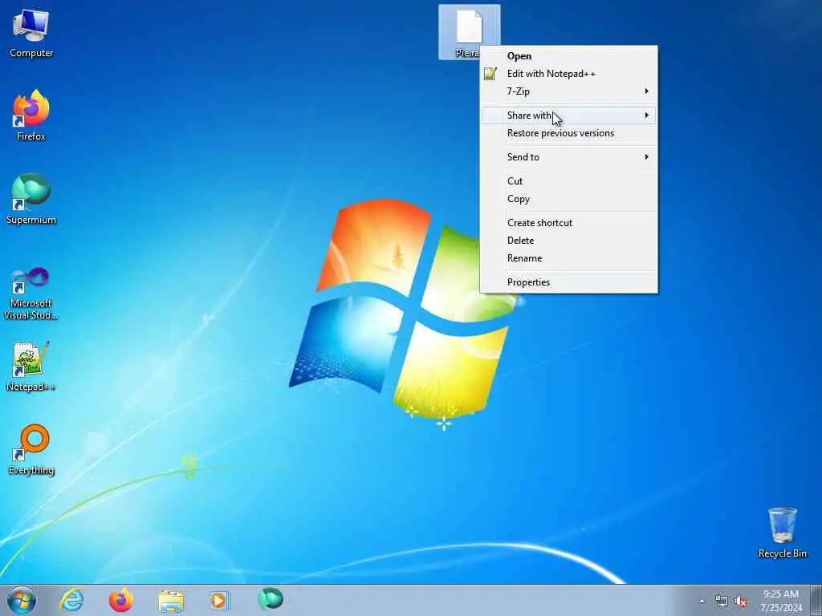Open file Properties from context menu

pyautogui.click(x=569, y=282)
